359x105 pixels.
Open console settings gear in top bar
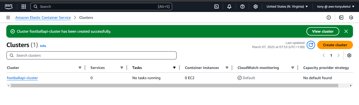[x=255, y=7]
